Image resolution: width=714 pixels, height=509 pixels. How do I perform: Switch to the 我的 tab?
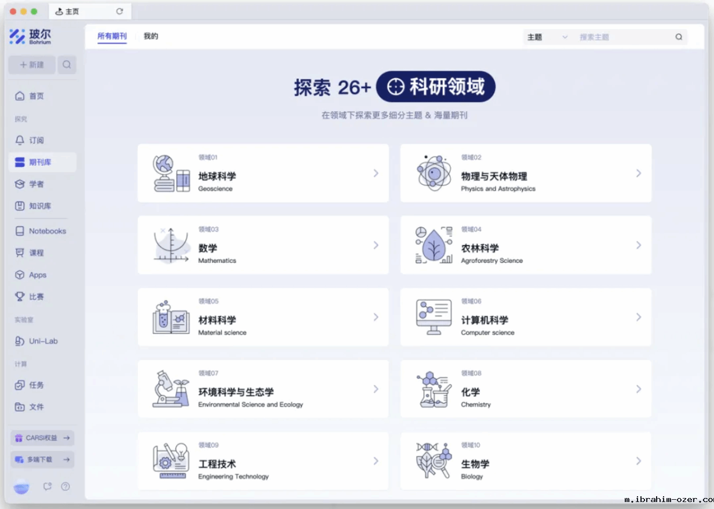151,36
